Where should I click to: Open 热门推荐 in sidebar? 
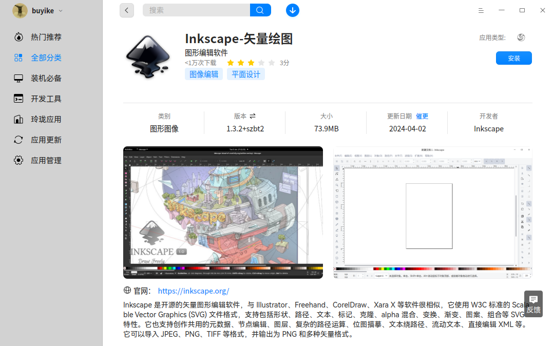click(x=46, y=37)
